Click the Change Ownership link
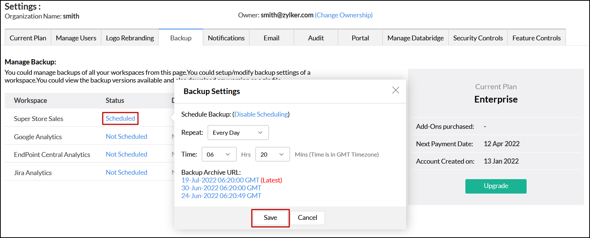This screenshot has height=238, width=590. tap(343, 15)
